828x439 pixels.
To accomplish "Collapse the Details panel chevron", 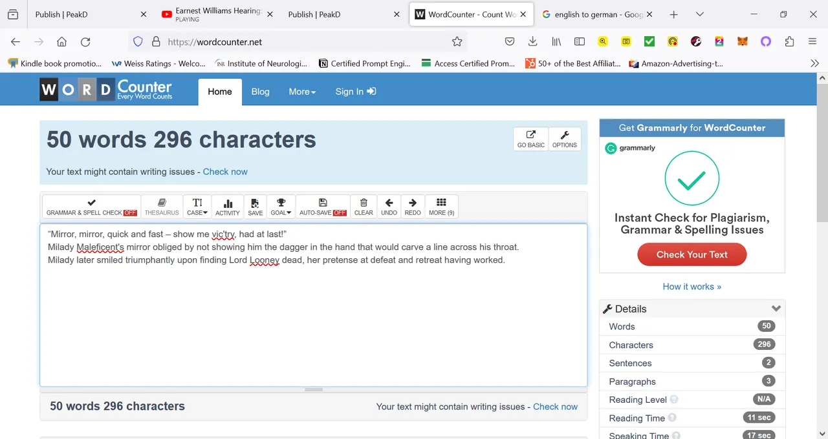I will click(x=776, y=309).
